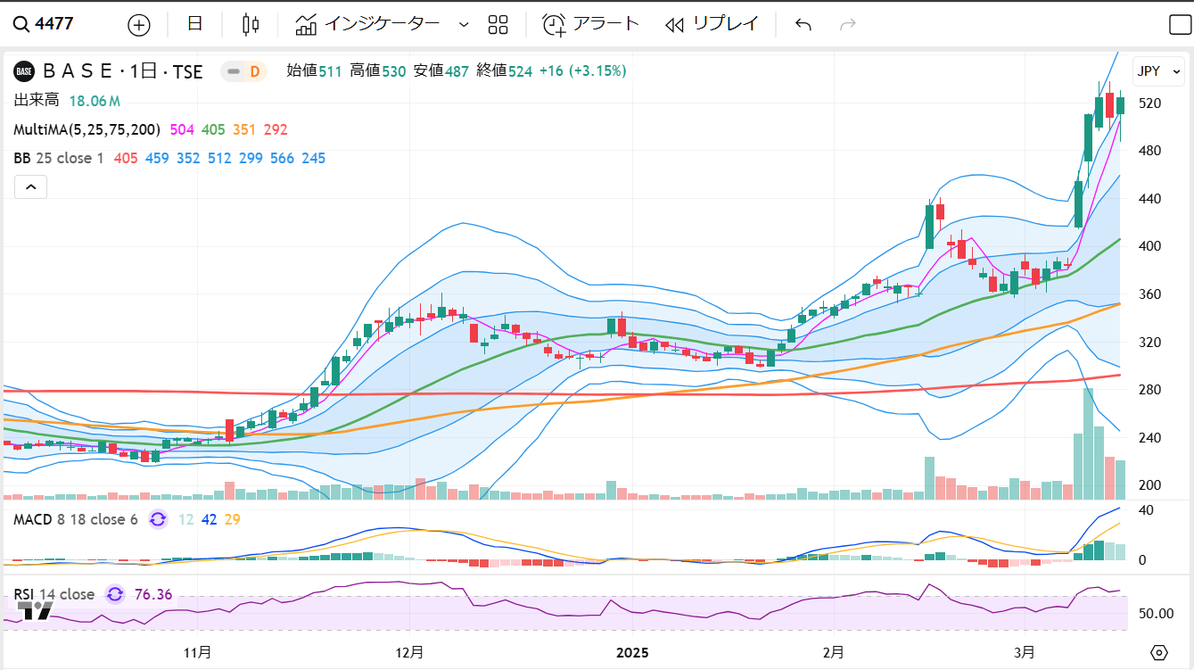
Task: Toggle the market status minus indicator
Action: pyautogui.click(x=234, y=71)
